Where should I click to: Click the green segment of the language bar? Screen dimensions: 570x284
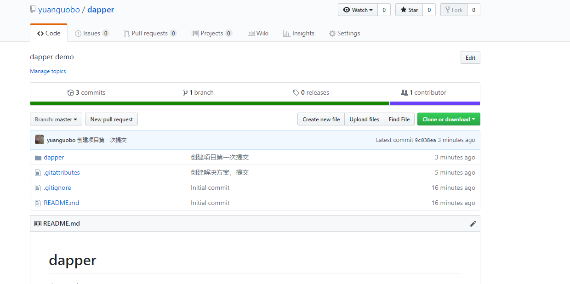(210, 103)
